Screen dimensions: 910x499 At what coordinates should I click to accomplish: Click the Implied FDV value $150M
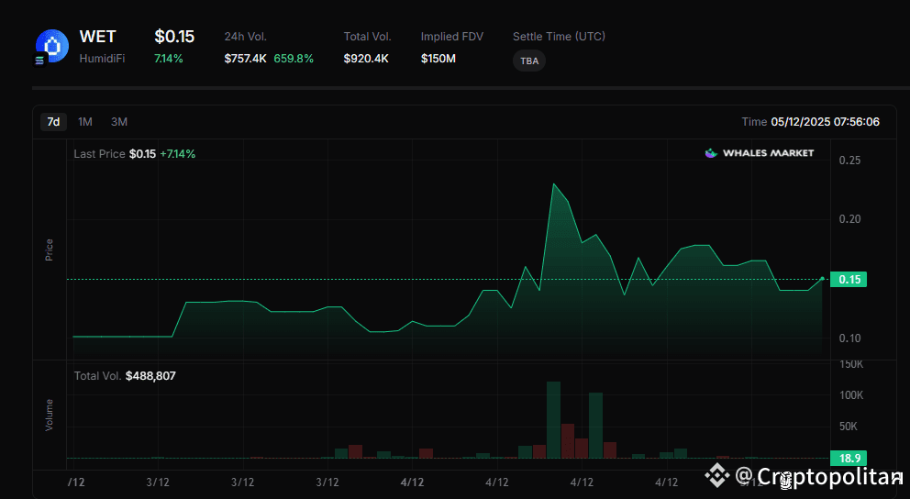pos(438,59)
